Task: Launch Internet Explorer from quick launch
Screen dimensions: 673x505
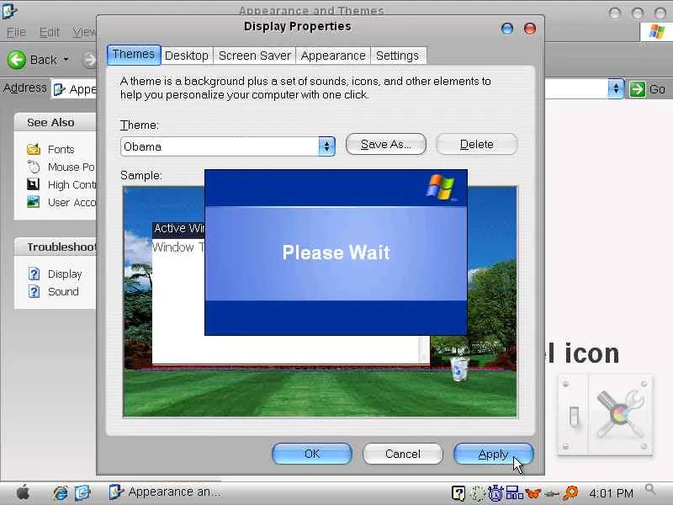Action: pos(60,493)
